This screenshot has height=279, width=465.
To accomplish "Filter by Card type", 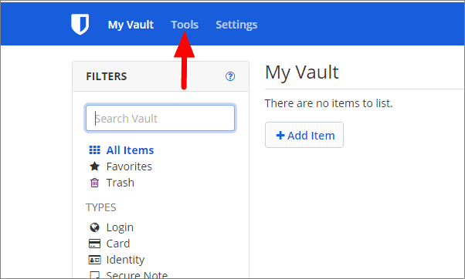I will click(x=118, y=244).
